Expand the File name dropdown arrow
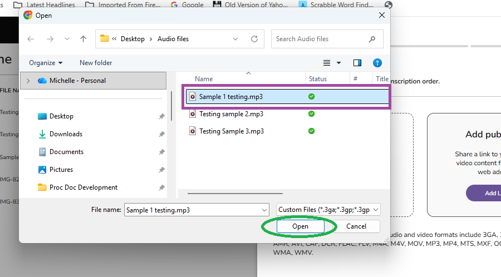 pos(264,210)
